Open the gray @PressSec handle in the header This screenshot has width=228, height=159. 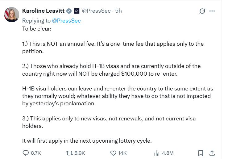[96, 11]
